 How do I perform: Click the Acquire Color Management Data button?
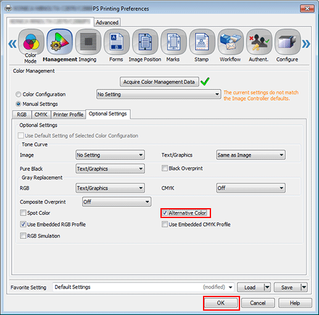(x=159, y=82)
